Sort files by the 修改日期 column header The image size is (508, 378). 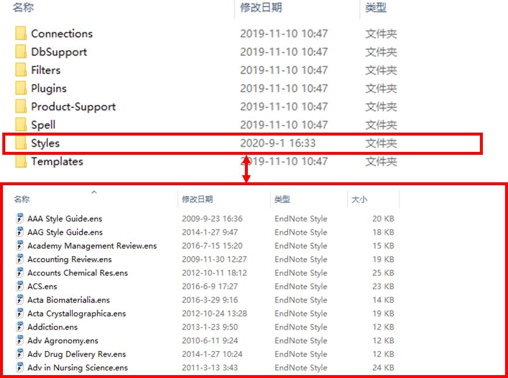[x=194, y=199]
